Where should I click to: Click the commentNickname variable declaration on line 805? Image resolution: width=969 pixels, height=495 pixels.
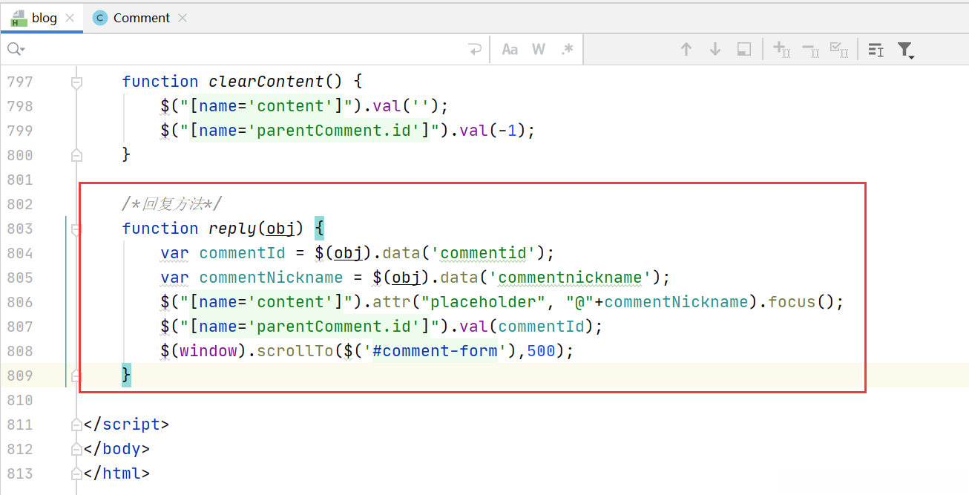272,278
